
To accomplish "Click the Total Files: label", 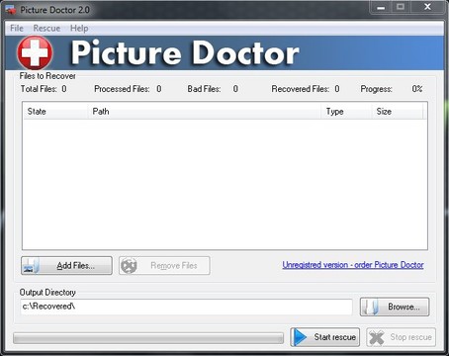I will 39,89.
